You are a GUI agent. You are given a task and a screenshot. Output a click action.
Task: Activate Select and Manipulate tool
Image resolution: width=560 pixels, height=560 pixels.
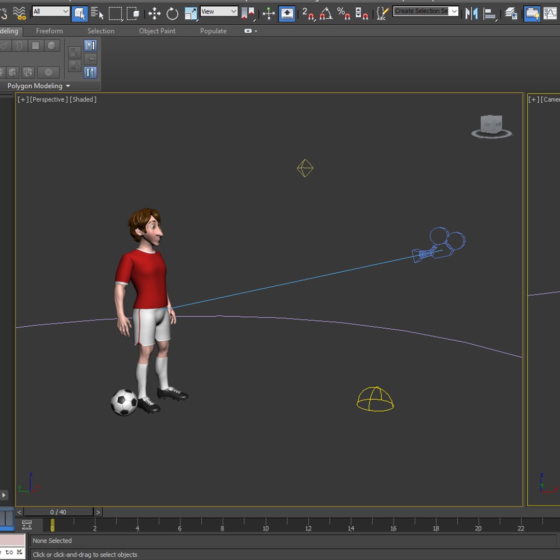pyautogui.click(x=268, y=13)
